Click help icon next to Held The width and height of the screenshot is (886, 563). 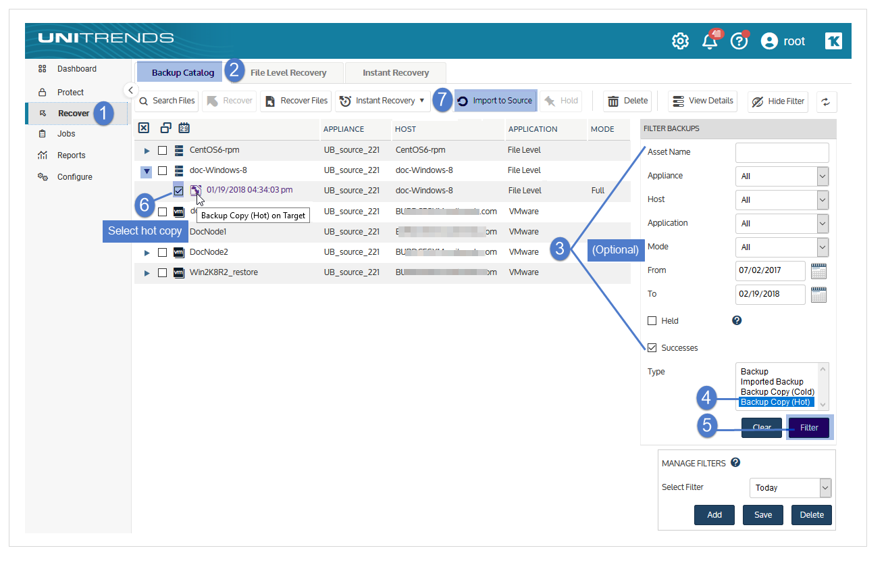point(737,320)
